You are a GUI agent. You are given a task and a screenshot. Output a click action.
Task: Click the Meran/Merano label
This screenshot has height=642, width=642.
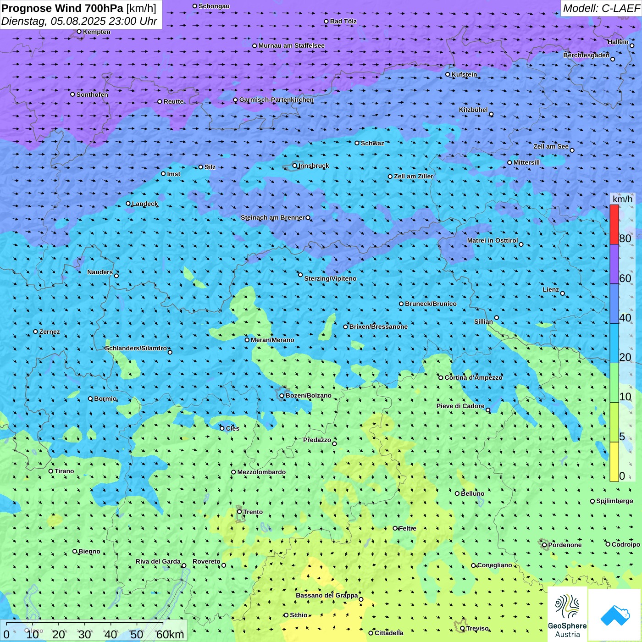272,340
